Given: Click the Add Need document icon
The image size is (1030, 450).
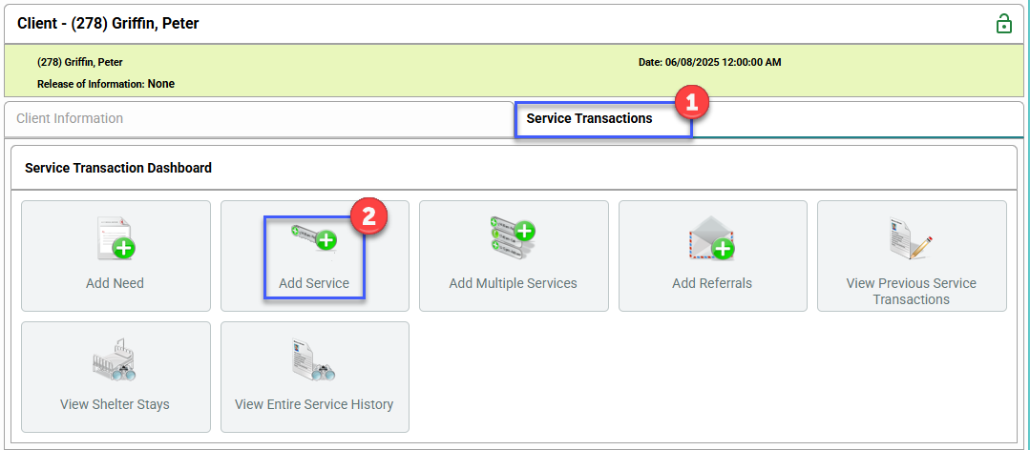Looking at the screenshot, I should pos(116,238).
